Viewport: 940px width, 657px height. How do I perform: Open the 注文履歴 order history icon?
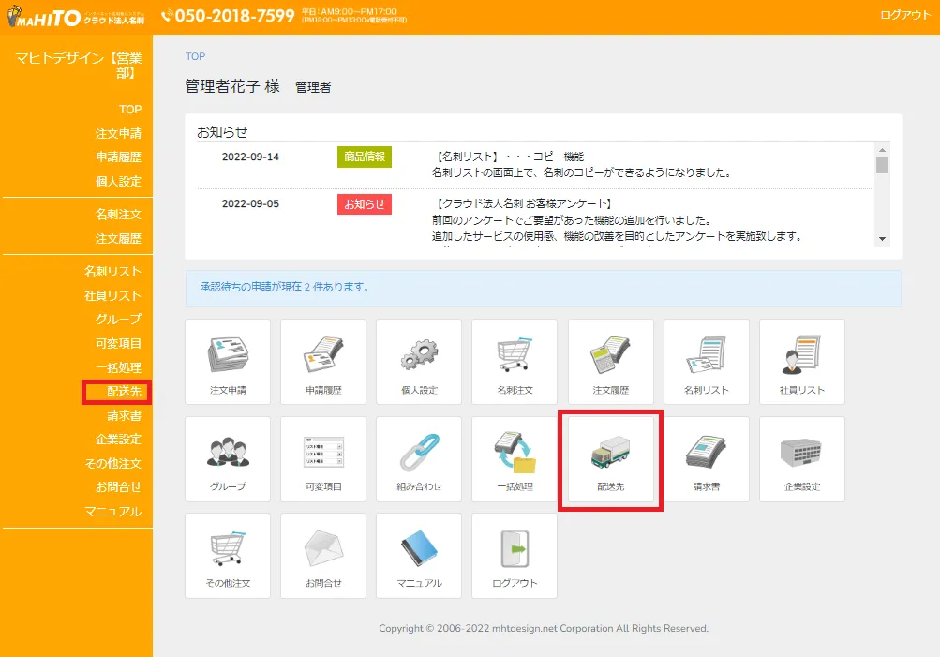coord(610,362)
